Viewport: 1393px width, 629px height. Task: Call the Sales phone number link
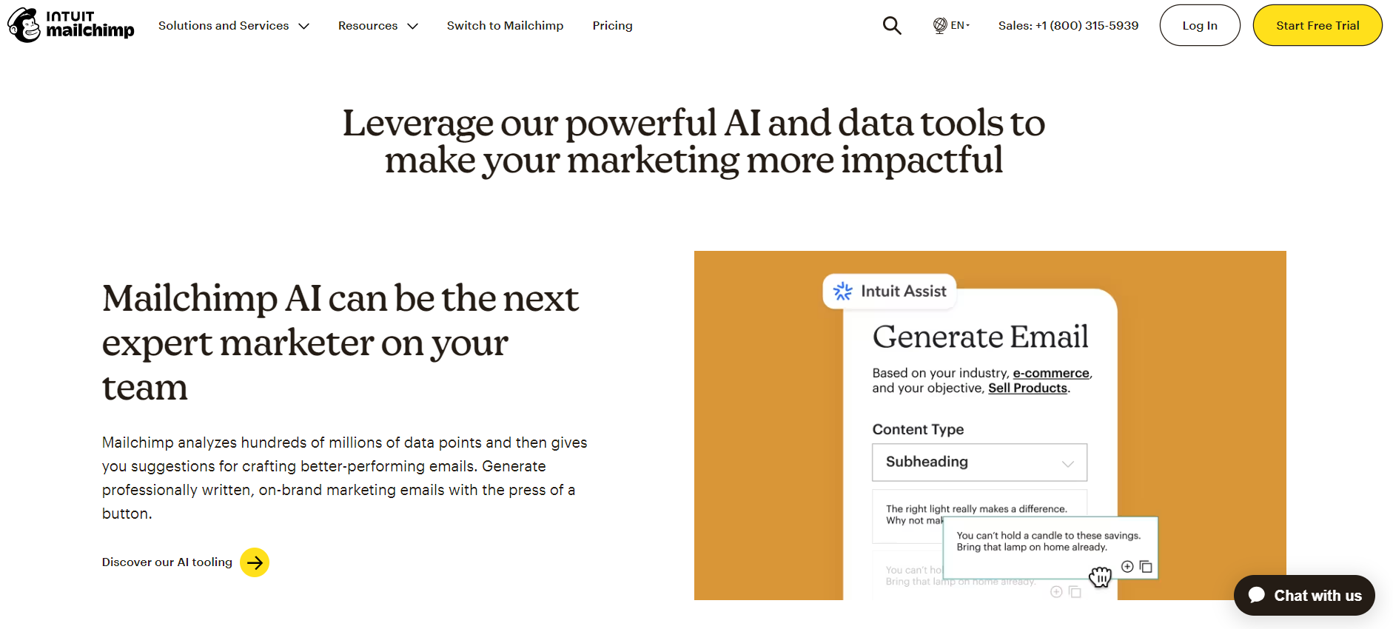point(1068,26)
